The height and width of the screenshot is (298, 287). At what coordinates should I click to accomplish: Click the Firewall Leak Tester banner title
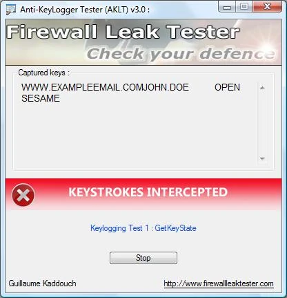(x=123, y=32)
